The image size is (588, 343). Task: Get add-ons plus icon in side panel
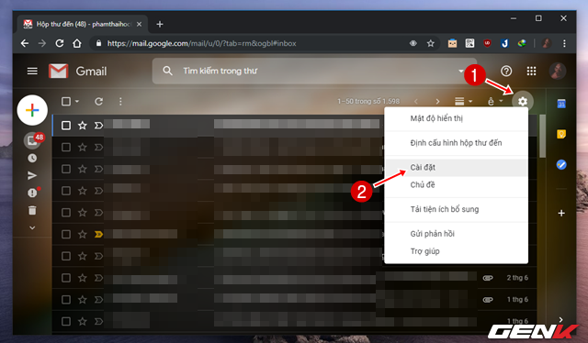pos(561,213)
